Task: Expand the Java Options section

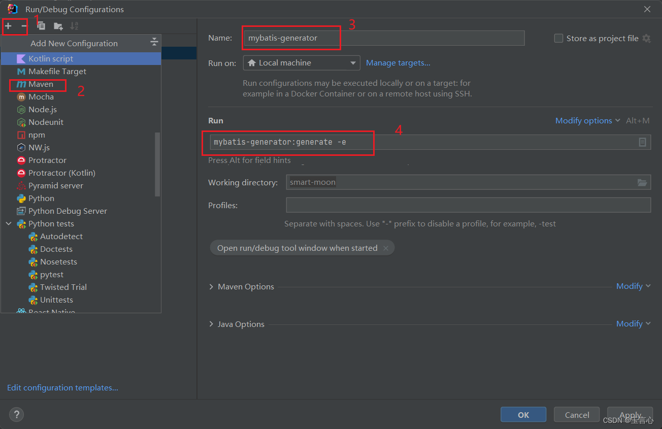Action: 211,324
